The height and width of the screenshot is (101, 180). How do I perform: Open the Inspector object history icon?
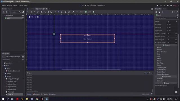coord(177,12)
